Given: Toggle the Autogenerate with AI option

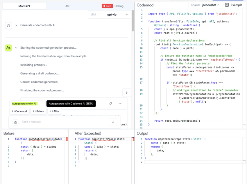Looking at the screenshot, I should tap(26, 103).
